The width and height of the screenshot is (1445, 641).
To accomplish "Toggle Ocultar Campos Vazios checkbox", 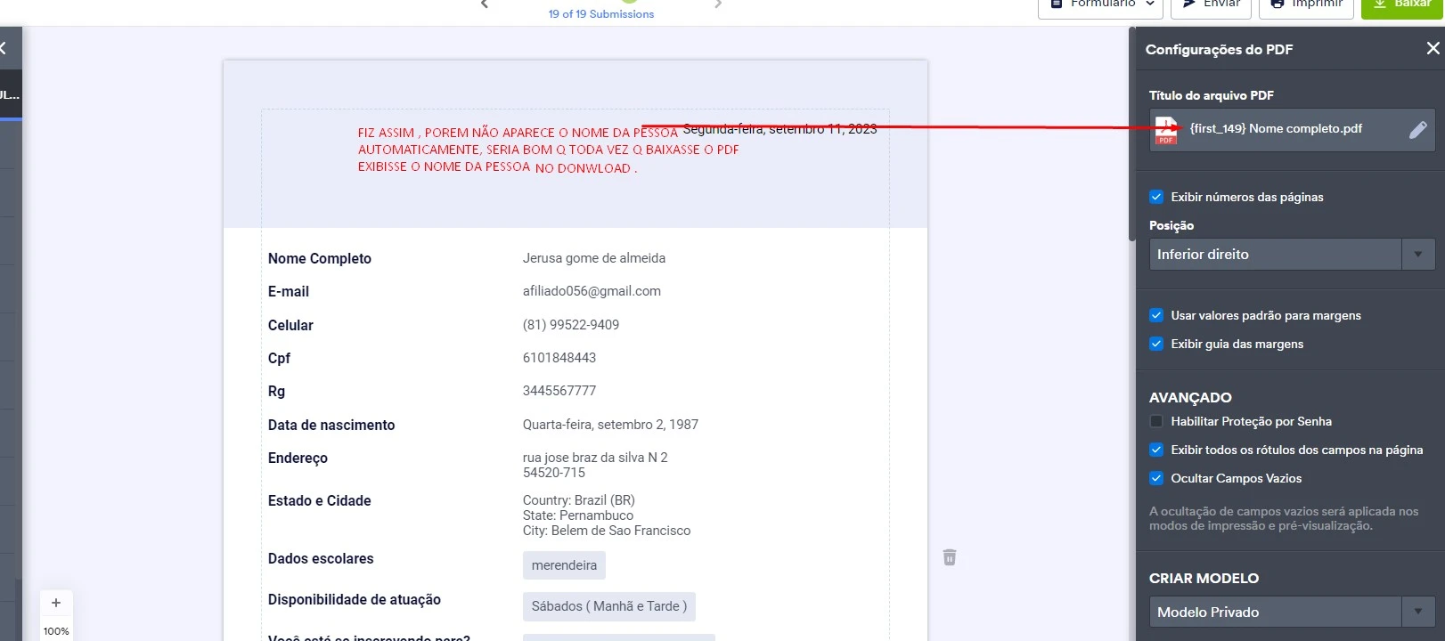I will point(1156,478).
